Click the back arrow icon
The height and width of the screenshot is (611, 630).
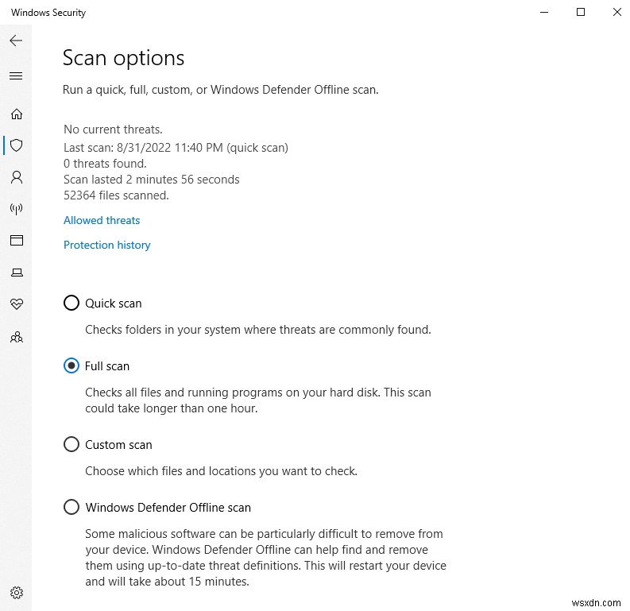tap(16, 40)
